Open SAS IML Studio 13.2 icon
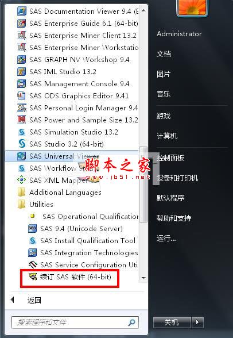Image resolution: width=233 pixels, height=338 pixels. pyautogui.click(x=21, y=71)
